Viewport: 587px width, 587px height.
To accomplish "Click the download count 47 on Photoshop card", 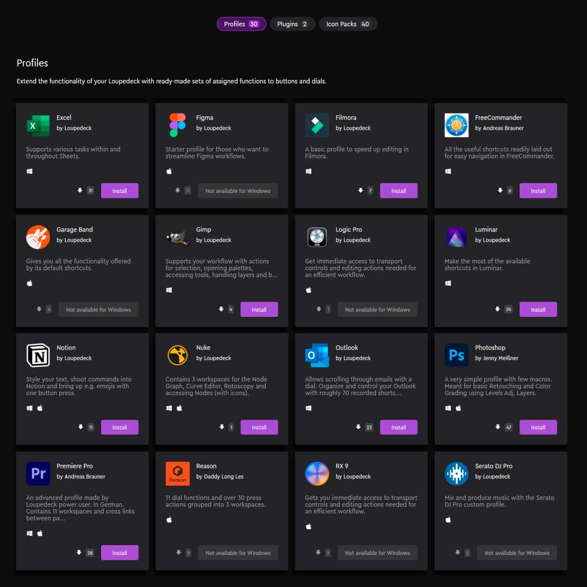I will 508,427.
